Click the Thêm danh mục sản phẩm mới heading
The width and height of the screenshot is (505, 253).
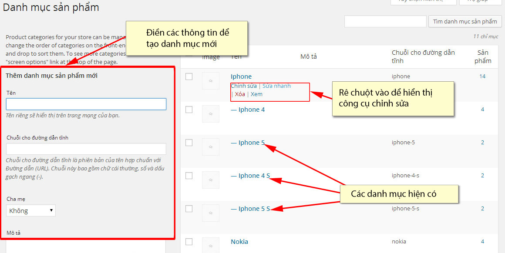51,76
